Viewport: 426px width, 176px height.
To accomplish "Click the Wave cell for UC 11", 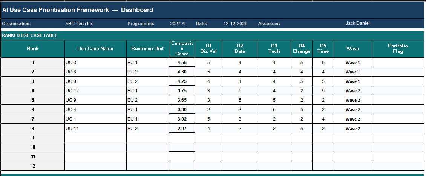I will (352, 129).
